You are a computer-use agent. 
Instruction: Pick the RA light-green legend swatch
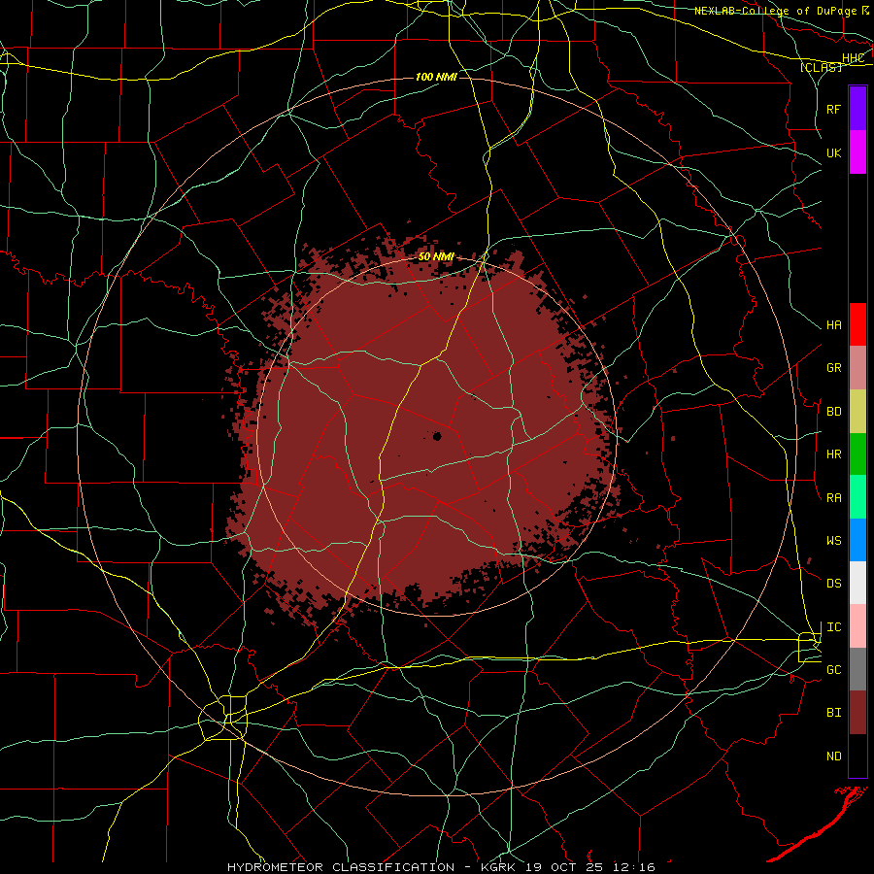coord(857,497)
